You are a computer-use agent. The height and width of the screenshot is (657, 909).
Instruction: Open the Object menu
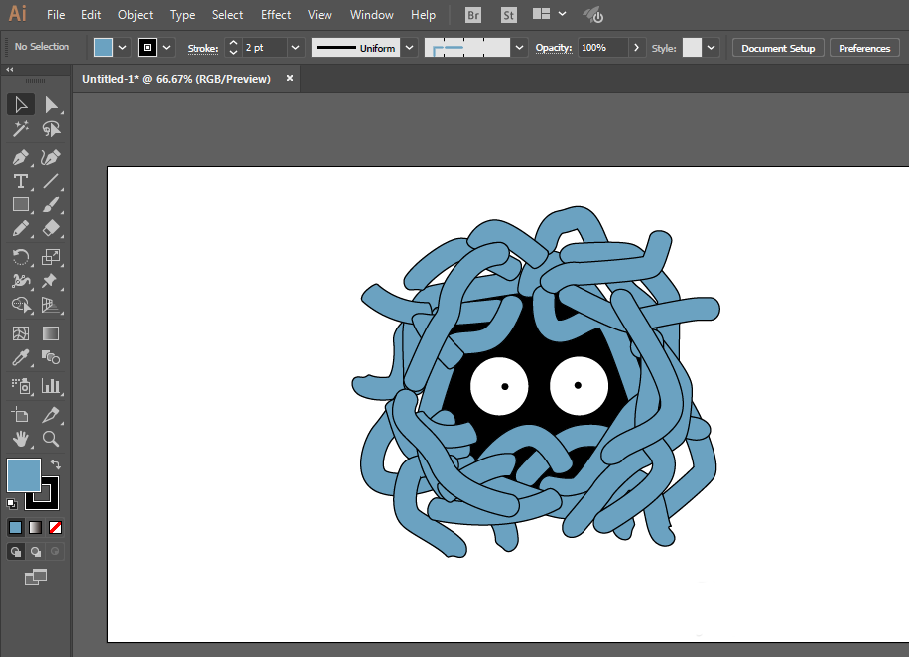coord(135,15)
